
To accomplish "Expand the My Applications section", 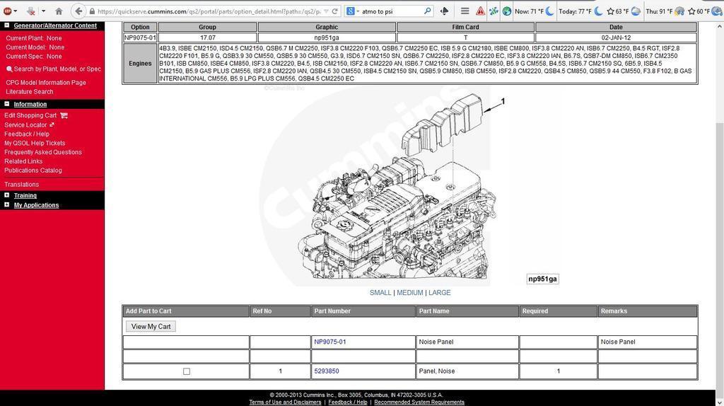I will point(7,204).
